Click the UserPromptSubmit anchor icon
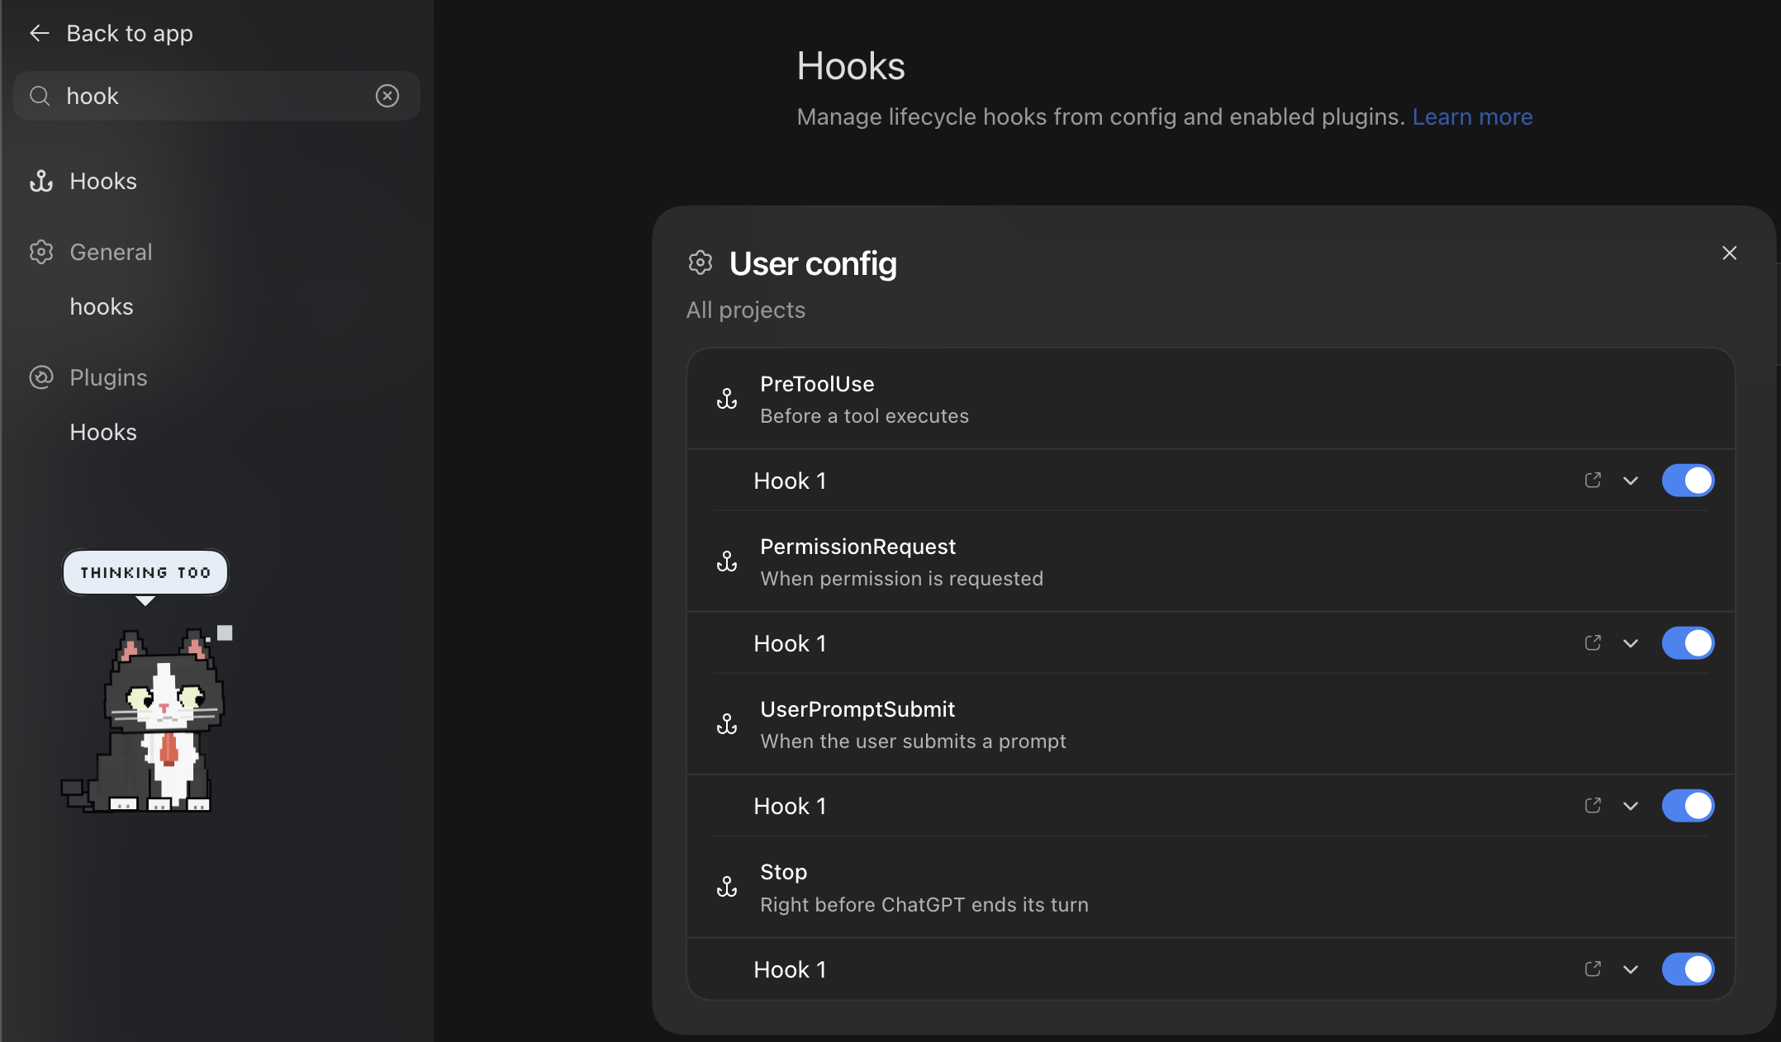Image resolution: width=1781 pixels, height=1042 pixels. 727,725
